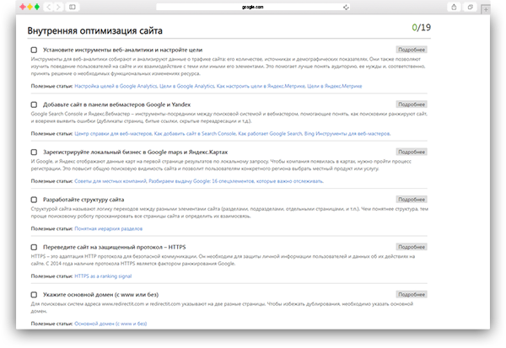Click the google.com address bar field
506x348 pixels.
(x=252, y=7)
